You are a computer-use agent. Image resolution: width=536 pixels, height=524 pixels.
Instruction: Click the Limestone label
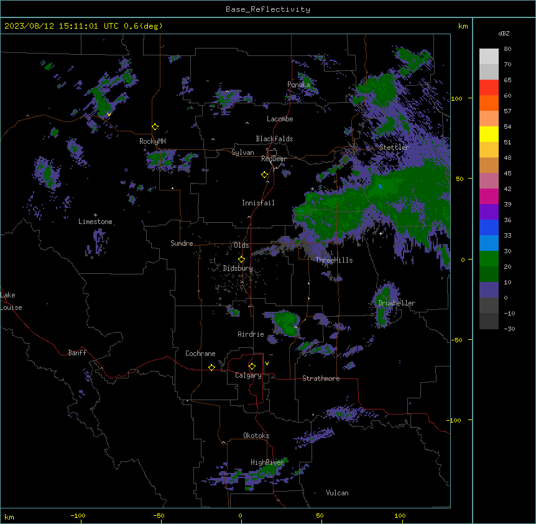click(x=95, y=222)
